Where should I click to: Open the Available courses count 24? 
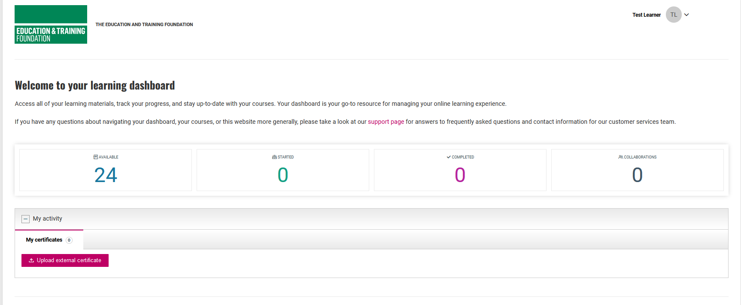coord(106,175)
